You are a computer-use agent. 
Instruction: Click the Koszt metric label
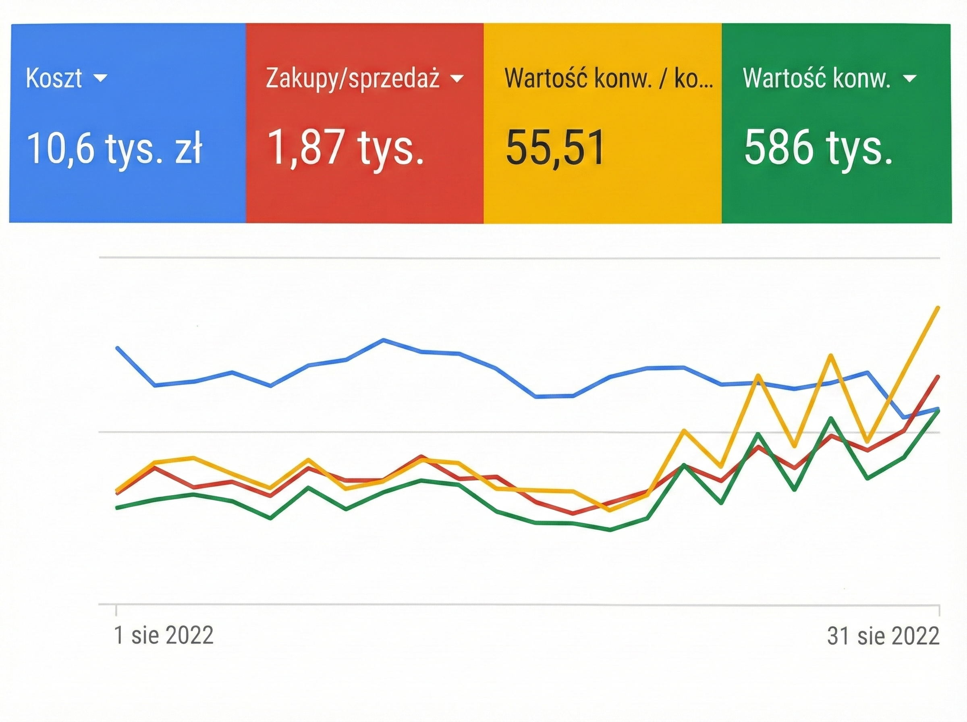point(54,78)
